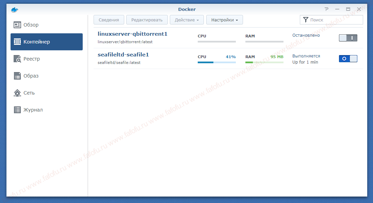Click the Редактировать button

147,20
